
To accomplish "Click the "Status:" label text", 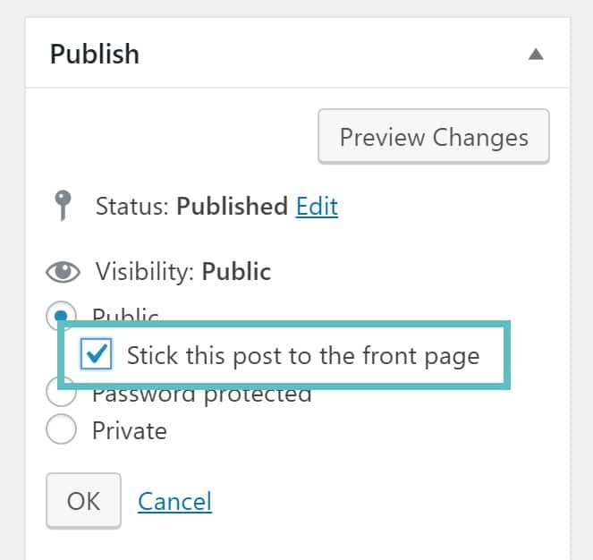I will coord(133,207).
